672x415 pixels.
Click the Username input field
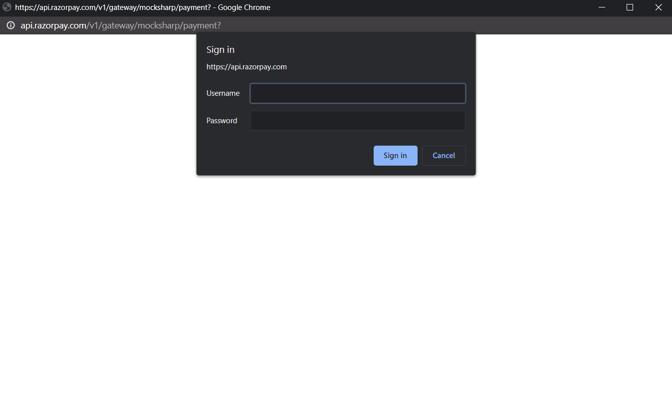[358, 93]
